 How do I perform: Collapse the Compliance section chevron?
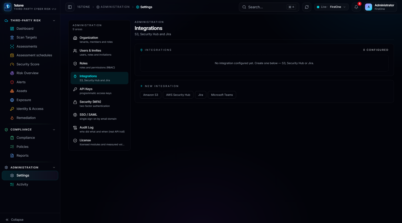54,130
